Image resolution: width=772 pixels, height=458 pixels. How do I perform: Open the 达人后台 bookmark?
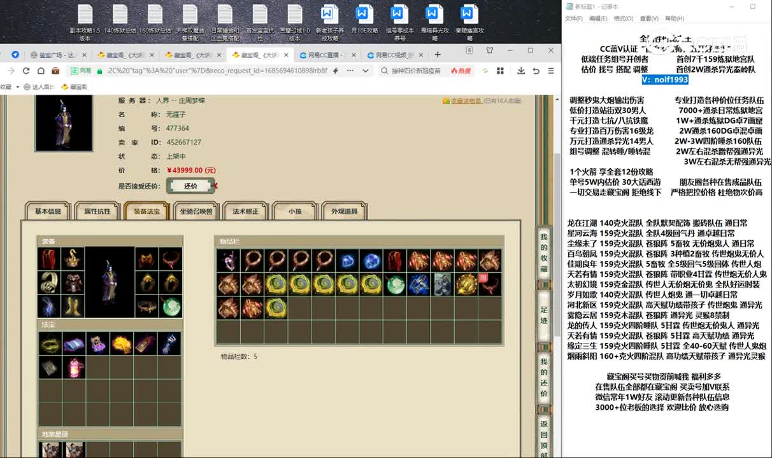click(x=39, y=87)
